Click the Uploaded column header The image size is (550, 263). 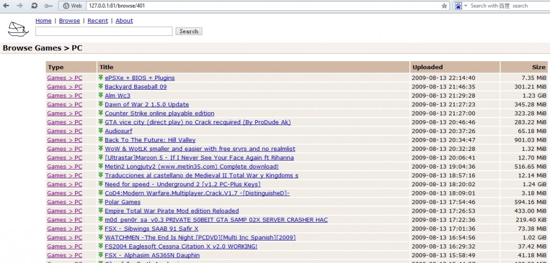coord(455,67)
